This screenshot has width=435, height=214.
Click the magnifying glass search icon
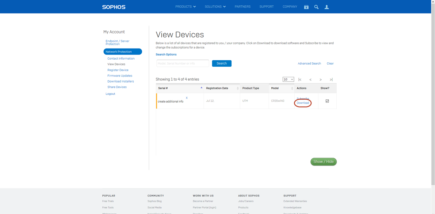316,7
